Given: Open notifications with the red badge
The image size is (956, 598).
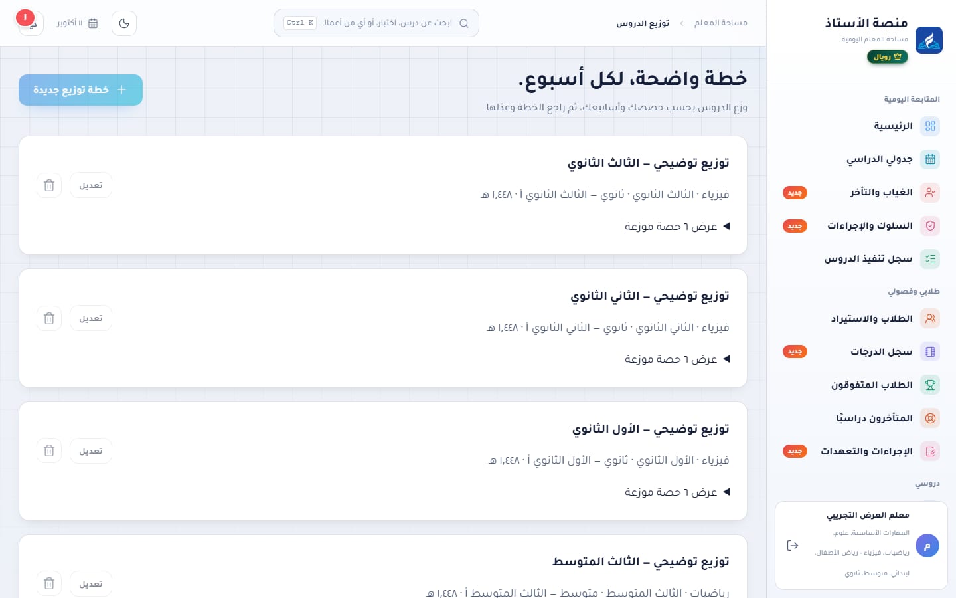Looking at the screenshot, I should click(x=31, y=23).
